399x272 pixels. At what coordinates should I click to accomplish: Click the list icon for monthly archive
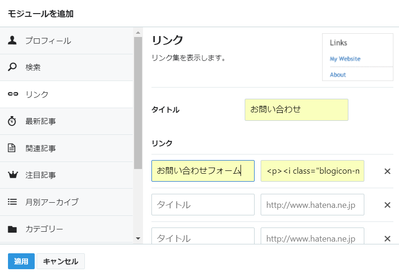click(13, 202)
